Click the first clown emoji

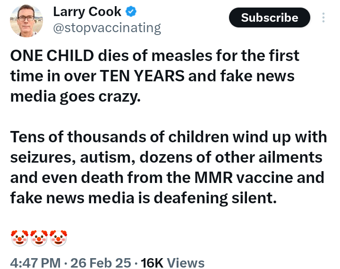coord(19,238)
